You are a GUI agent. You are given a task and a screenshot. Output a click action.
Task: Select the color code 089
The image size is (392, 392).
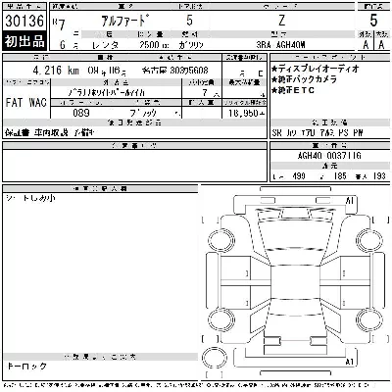point(81,113)
